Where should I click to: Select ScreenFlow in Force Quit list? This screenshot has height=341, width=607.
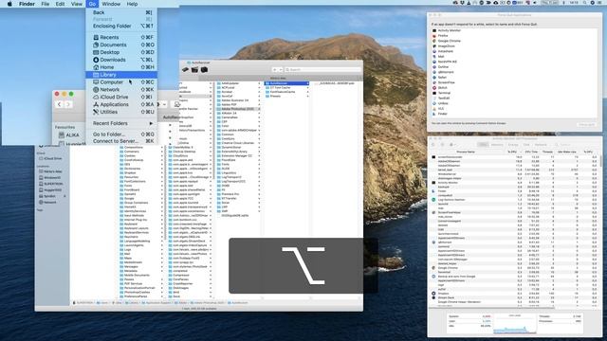513,82
